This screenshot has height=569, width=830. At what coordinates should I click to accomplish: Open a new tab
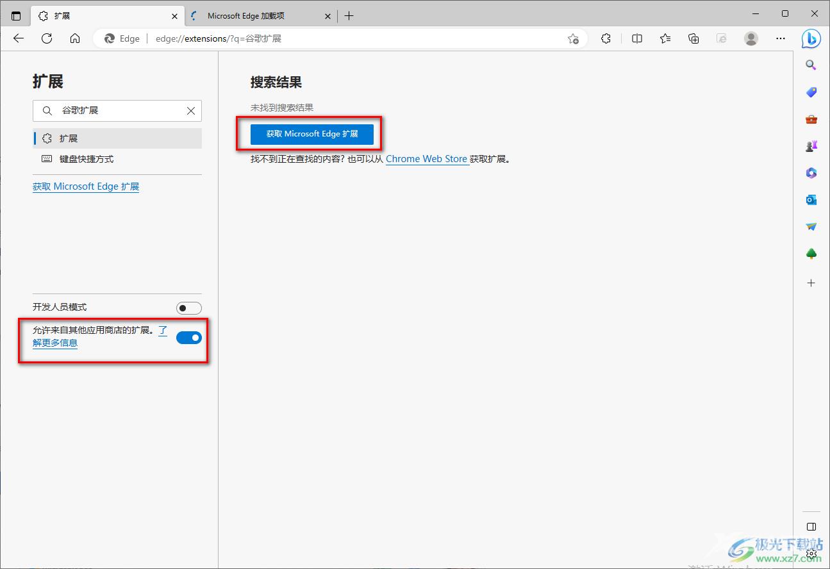click(349, 16)
